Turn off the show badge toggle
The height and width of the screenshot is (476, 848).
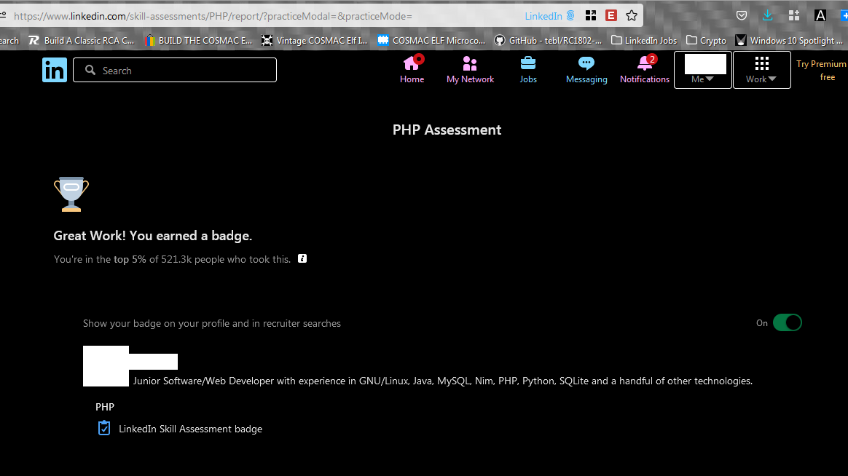click(787, 322)
